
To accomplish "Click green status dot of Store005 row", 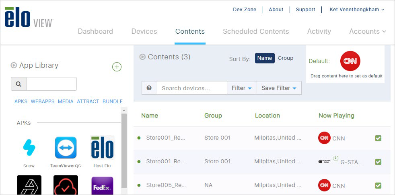I will [139, 185].
